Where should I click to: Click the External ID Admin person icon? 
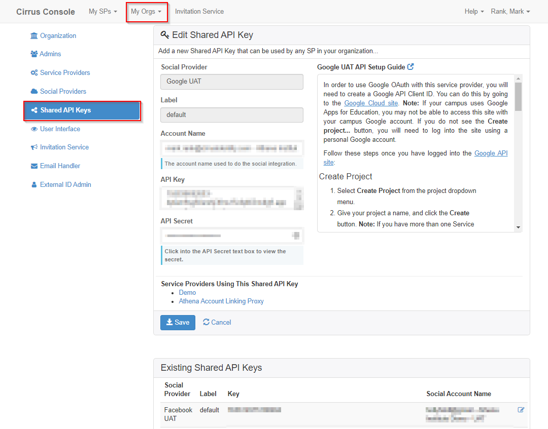(34, 184)
